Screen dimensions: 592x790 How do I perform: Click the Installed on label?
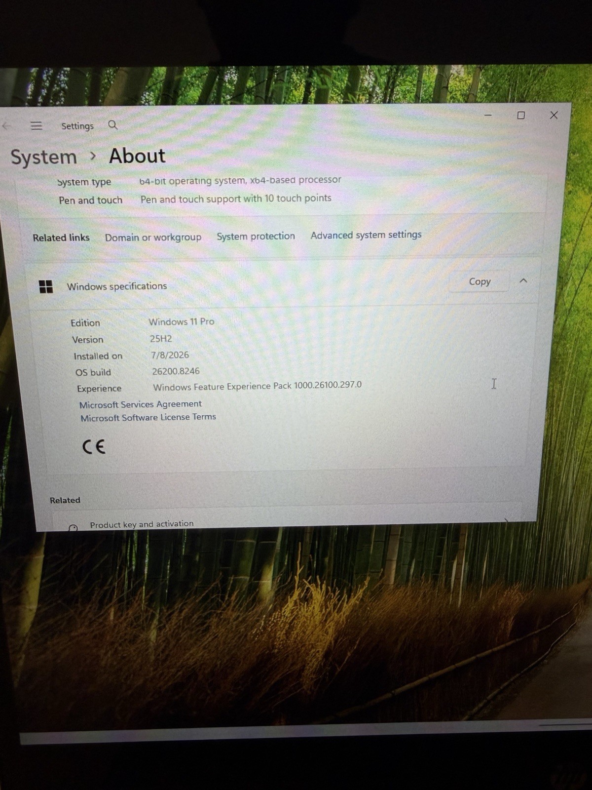98,356
